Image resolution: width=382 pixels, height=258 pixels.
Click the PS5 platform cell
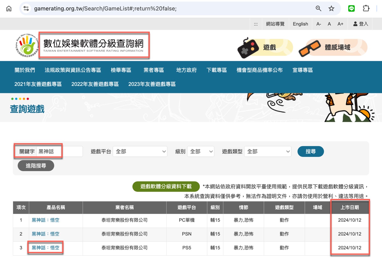[x=187, y=248]
